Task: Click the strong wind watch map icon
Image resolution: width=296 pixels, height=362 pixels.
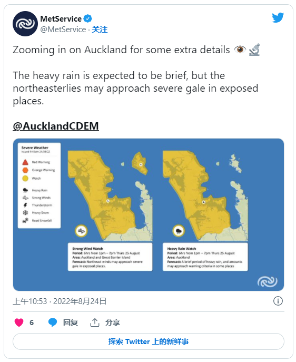Action: point(81,231)
